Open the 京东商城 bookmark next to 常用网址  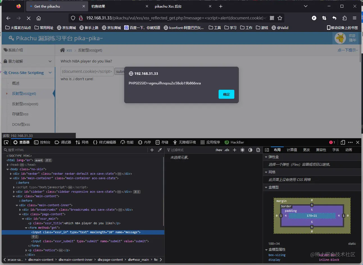[67, 28]
